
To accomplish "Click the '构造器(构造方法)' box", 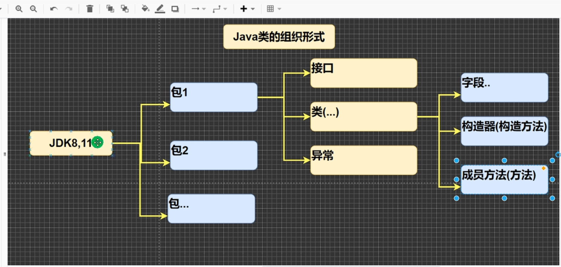I will (504, 131).
